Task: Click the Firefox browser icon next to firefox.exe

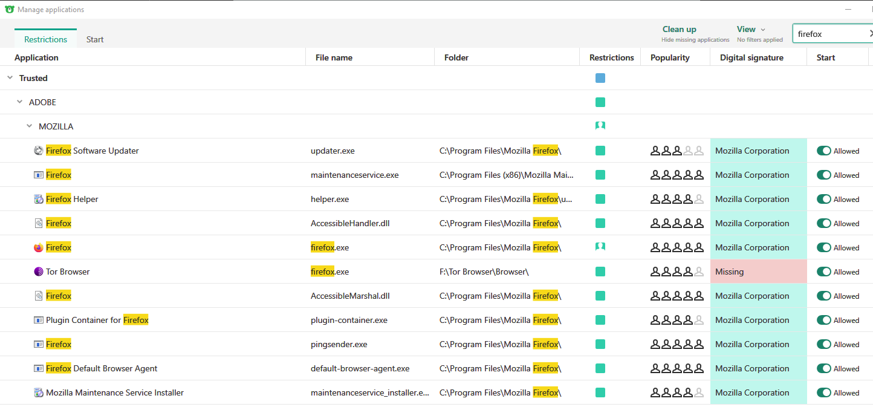Action: 39,247
